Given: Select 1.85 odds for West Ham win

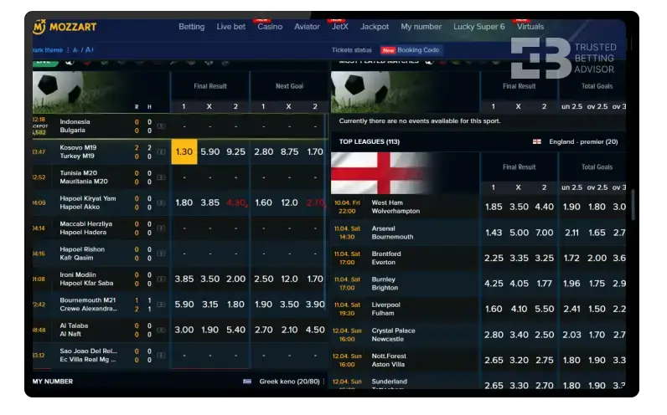Looking at the screenshot, I should [x=494, y=207].
